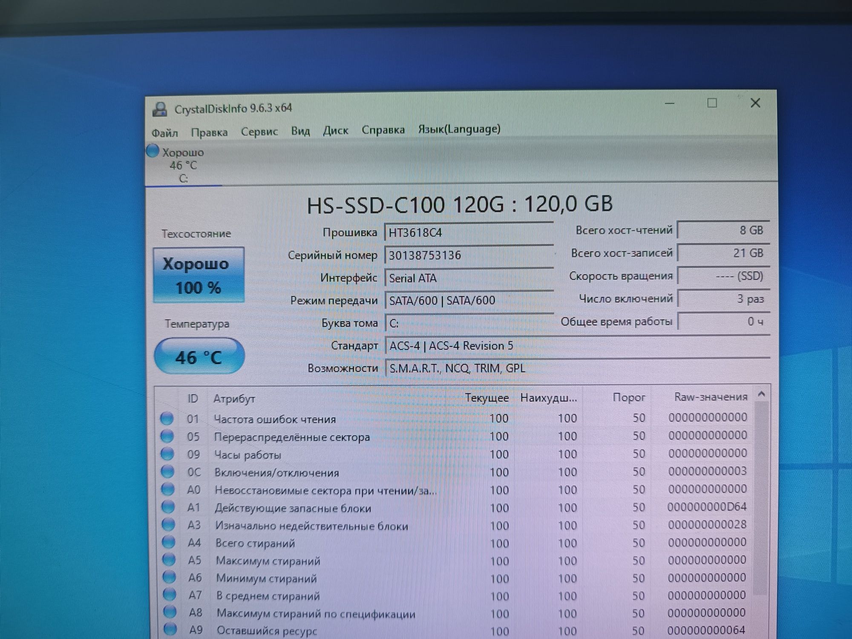Click the Порог column header

(x=628, y=397)
